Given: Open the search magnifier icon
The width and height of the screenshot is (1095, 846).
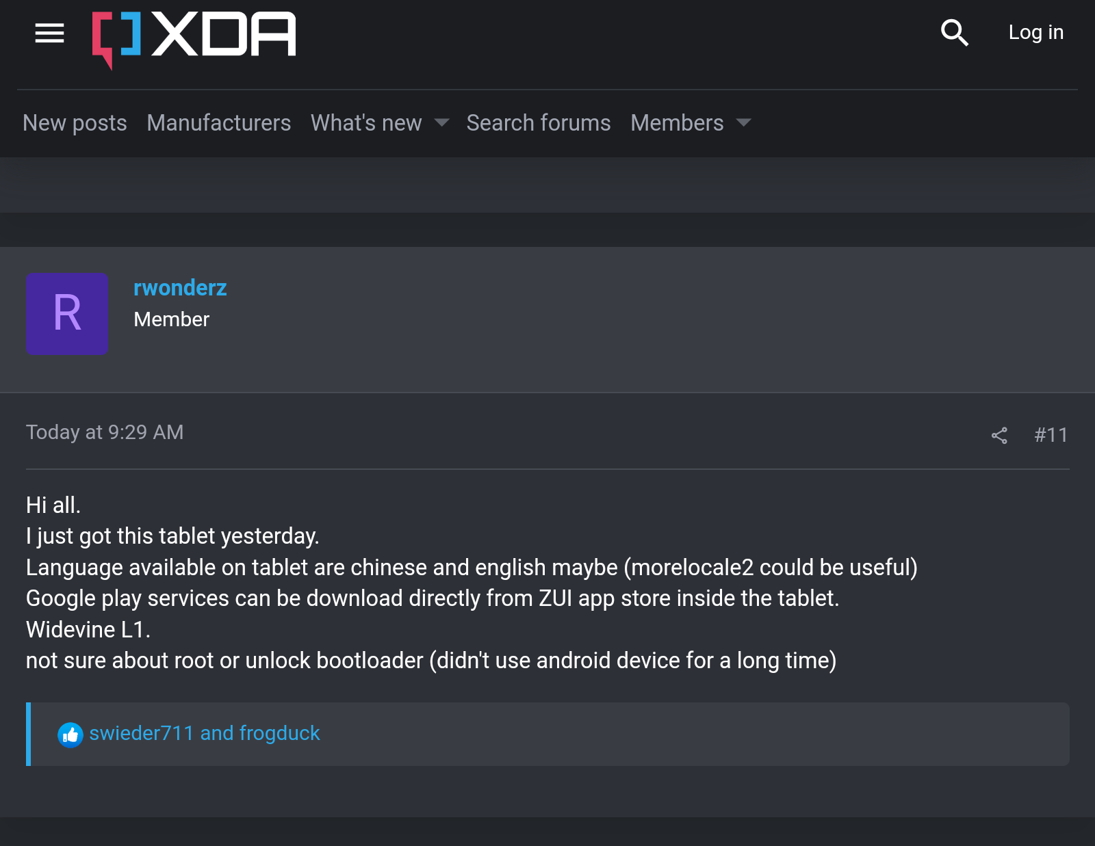Looking at the screenshot, I should point(954,32).
